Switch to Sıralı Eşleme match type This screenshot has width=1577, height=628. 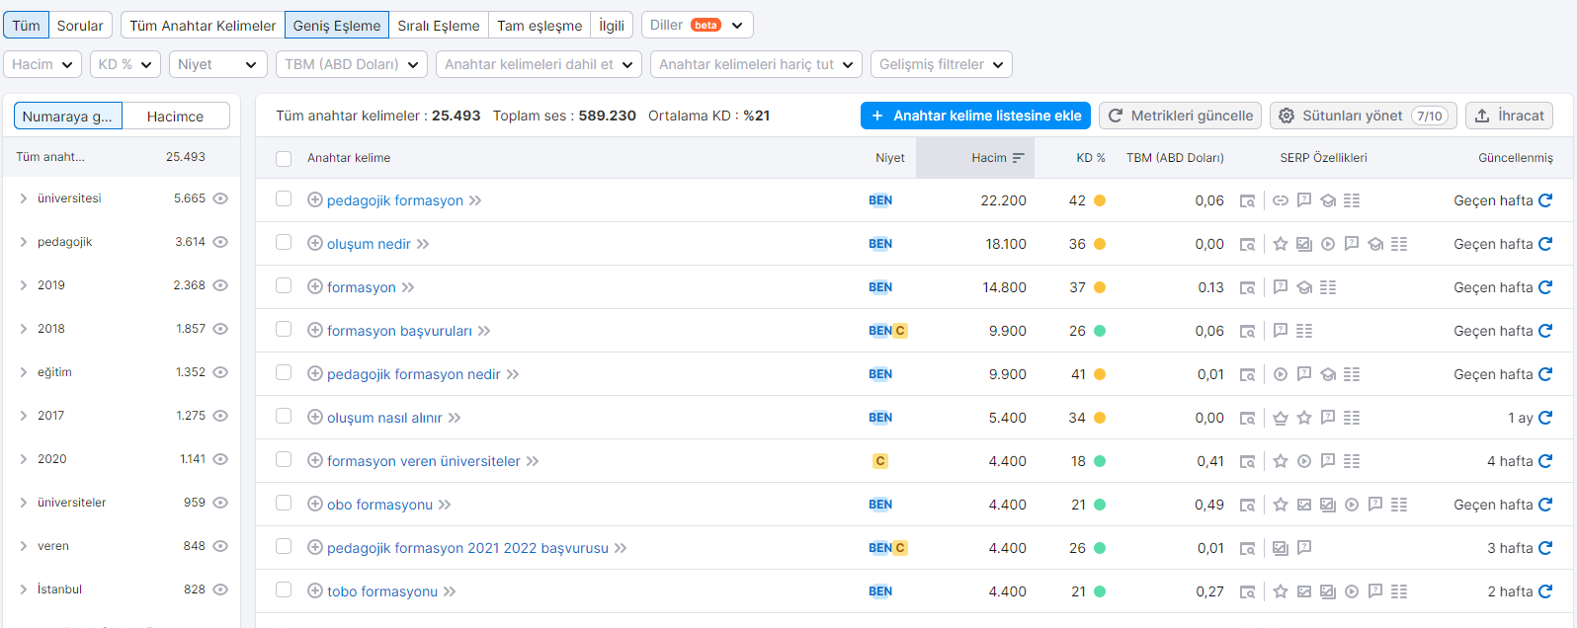pyautogui.click(x=439, y=25)
